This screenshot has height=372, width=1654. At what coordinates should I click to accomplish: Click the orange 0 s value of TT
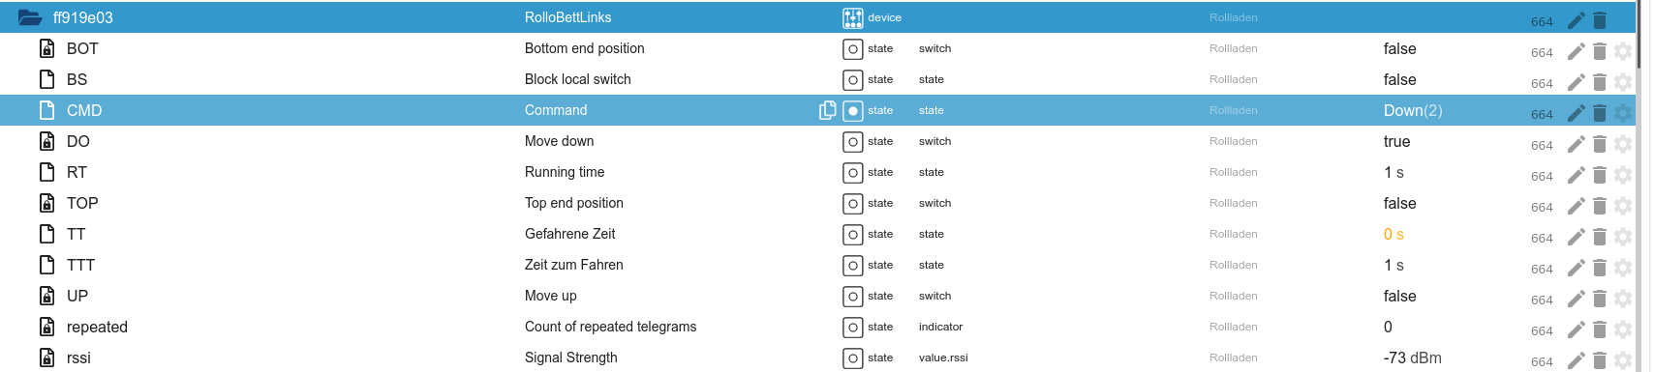(x=1394, y=234)
